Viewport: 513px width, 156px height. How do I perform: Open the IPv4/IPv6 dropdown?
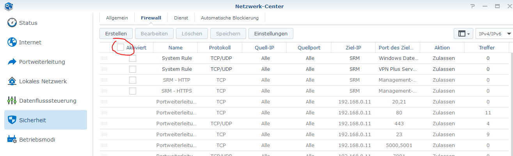494,34
